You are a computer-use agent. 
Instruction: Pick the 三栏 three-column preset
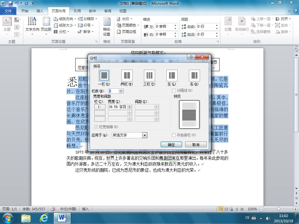(x=149, y=76)
